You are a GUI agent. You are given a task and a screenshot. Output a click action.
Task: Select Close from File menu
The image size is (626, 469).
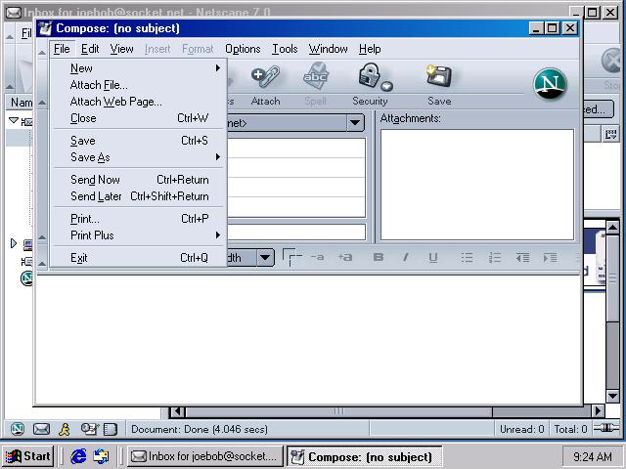pyautogui.click(x=137, y=118)
